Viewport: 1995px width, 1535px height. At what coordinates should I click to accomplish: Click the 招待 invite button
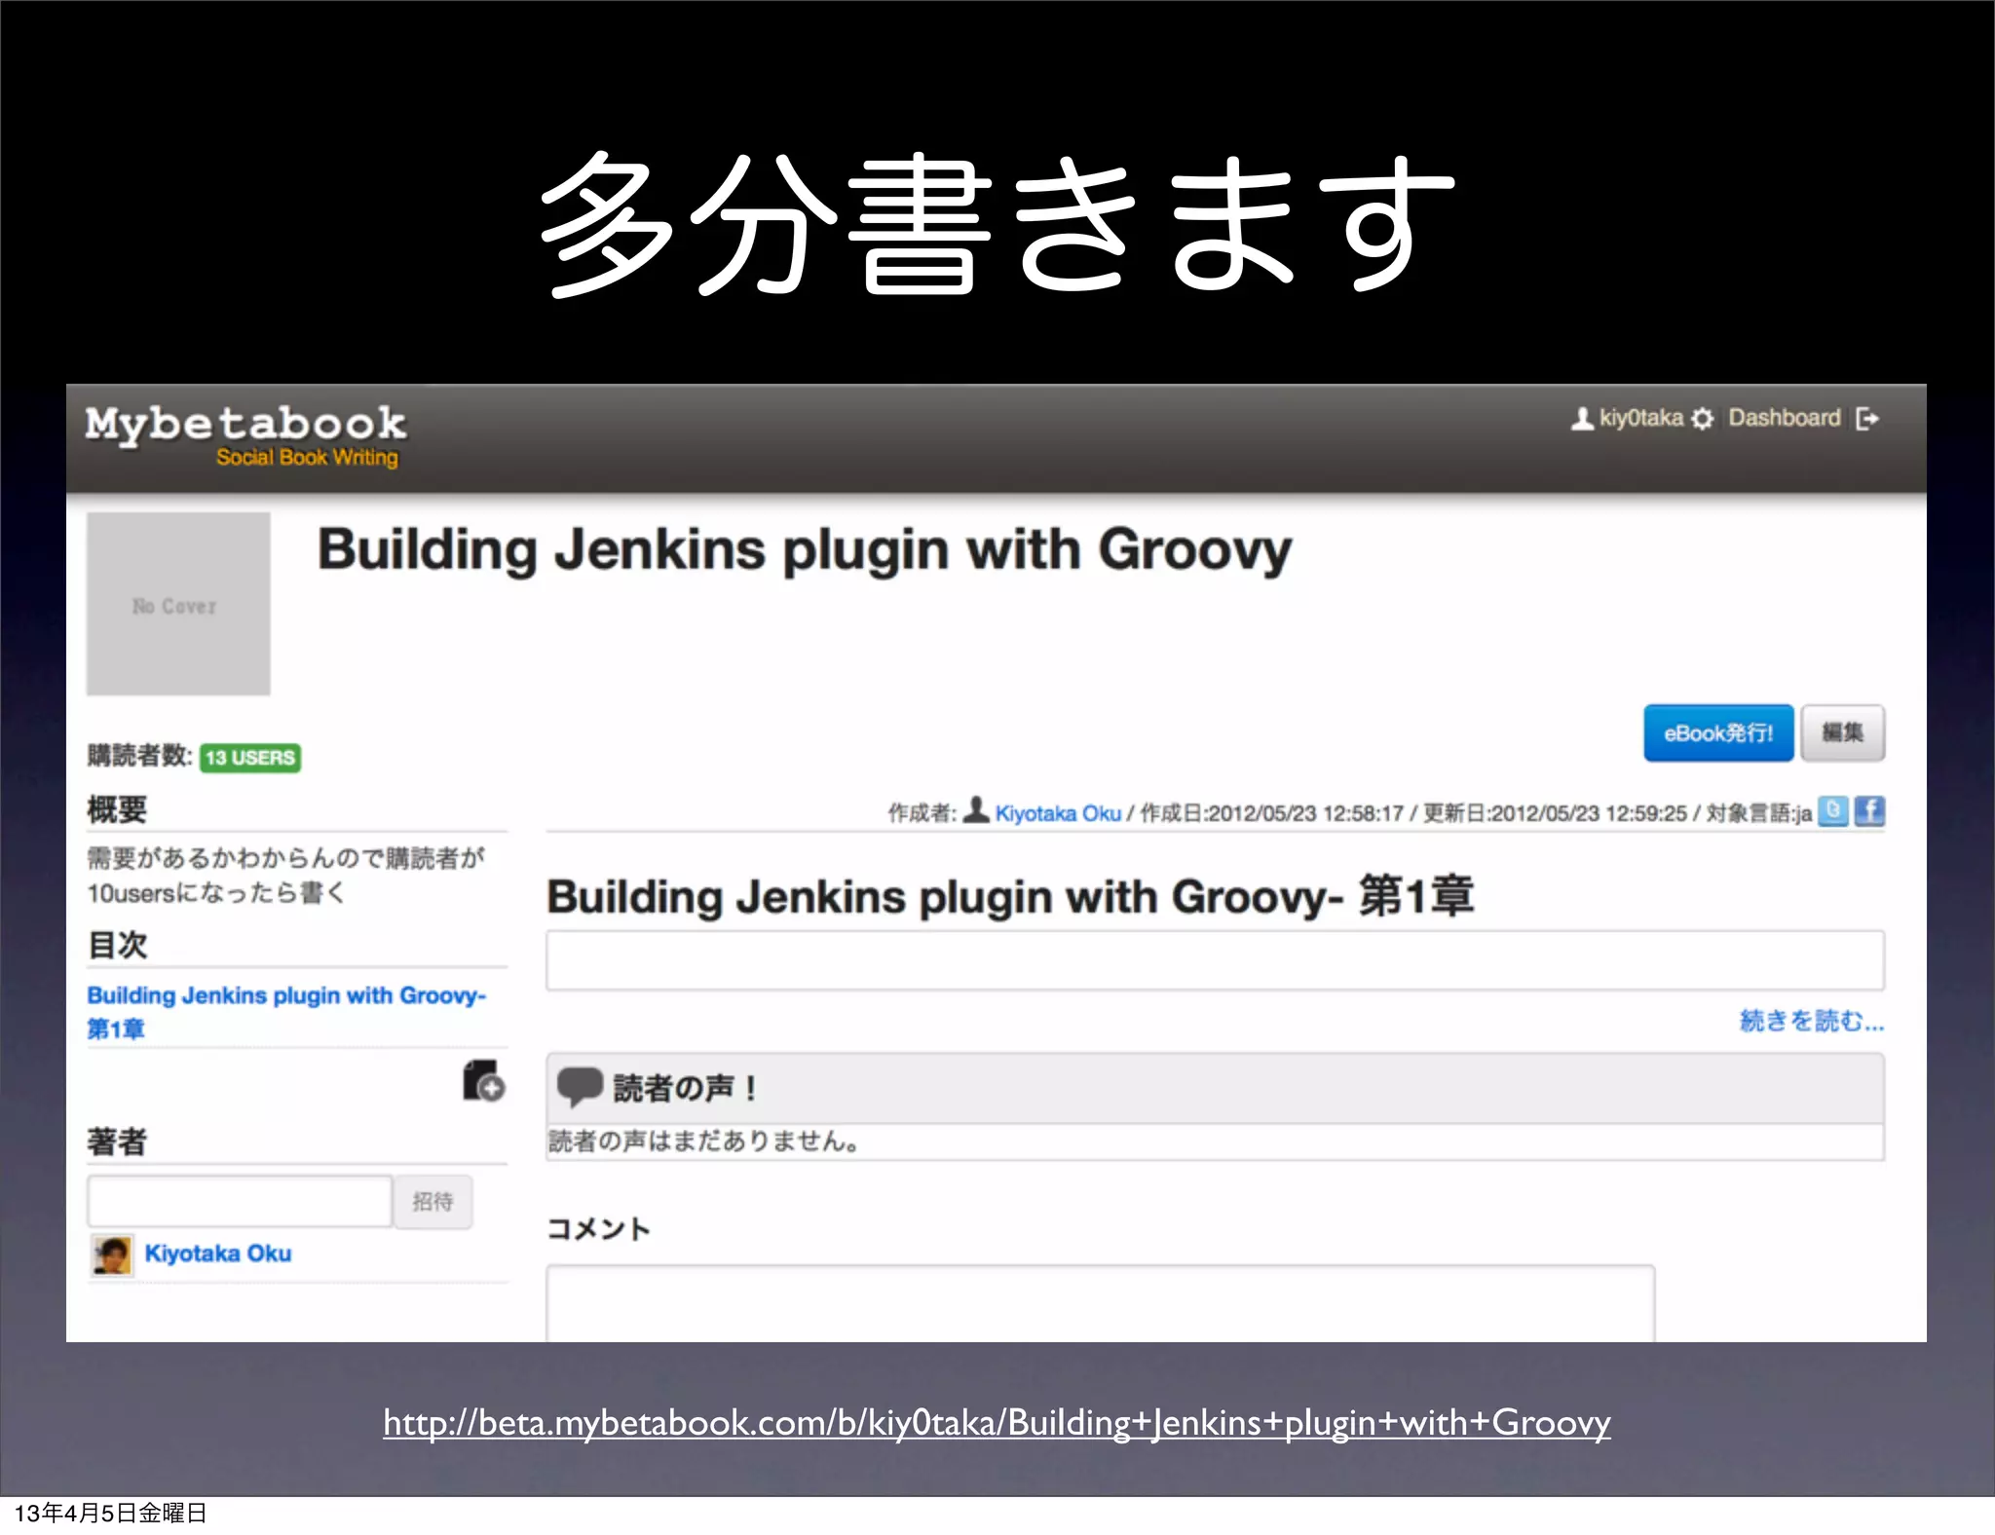433,1201
